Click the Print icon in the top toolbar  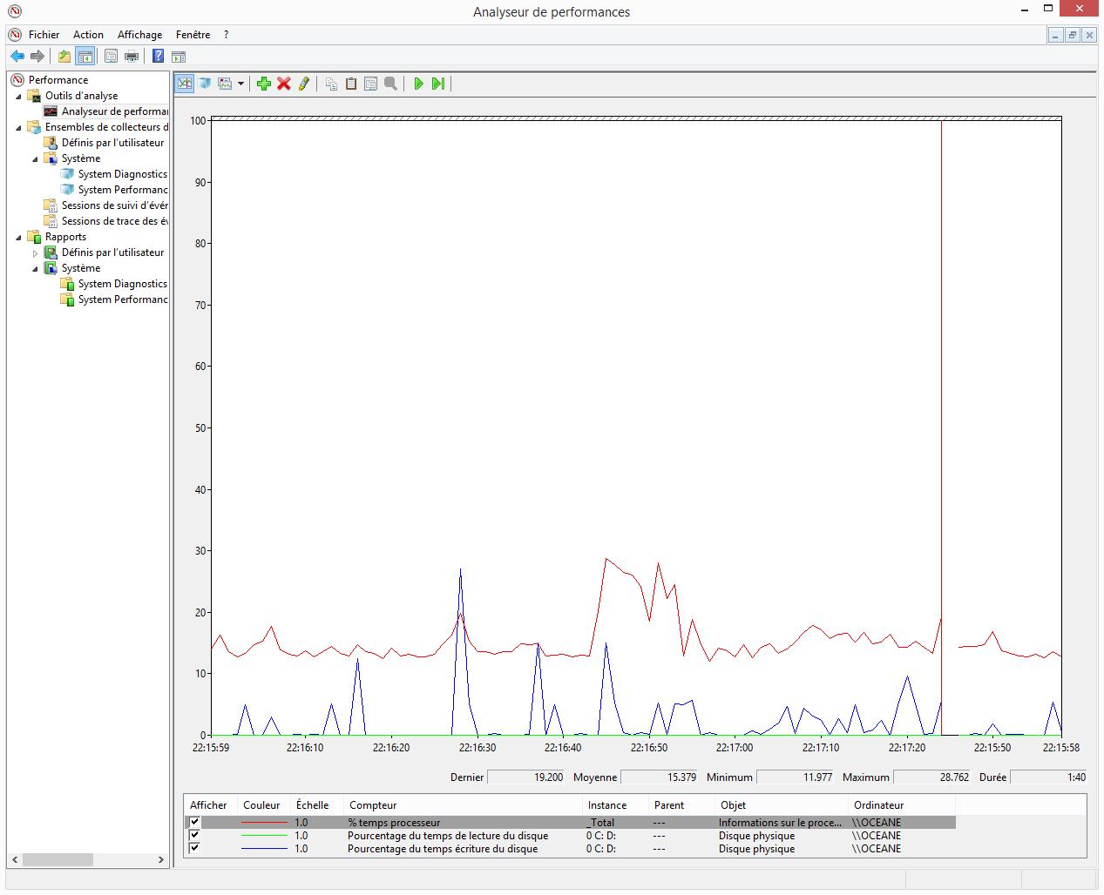pos(132,57)
